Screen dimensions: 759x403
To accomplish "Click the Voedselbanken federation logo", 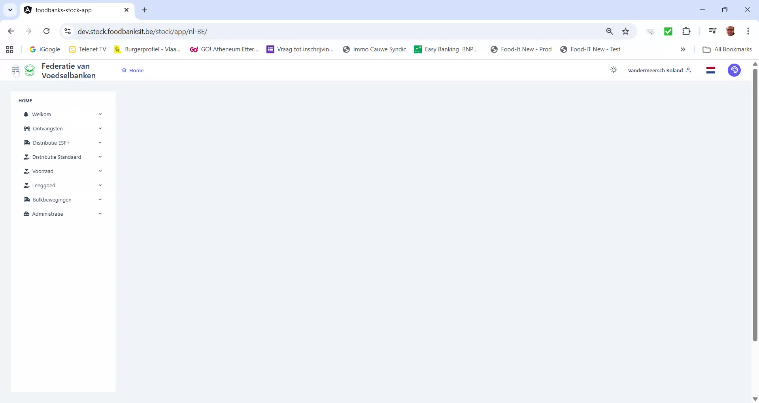I will point(30,70).
